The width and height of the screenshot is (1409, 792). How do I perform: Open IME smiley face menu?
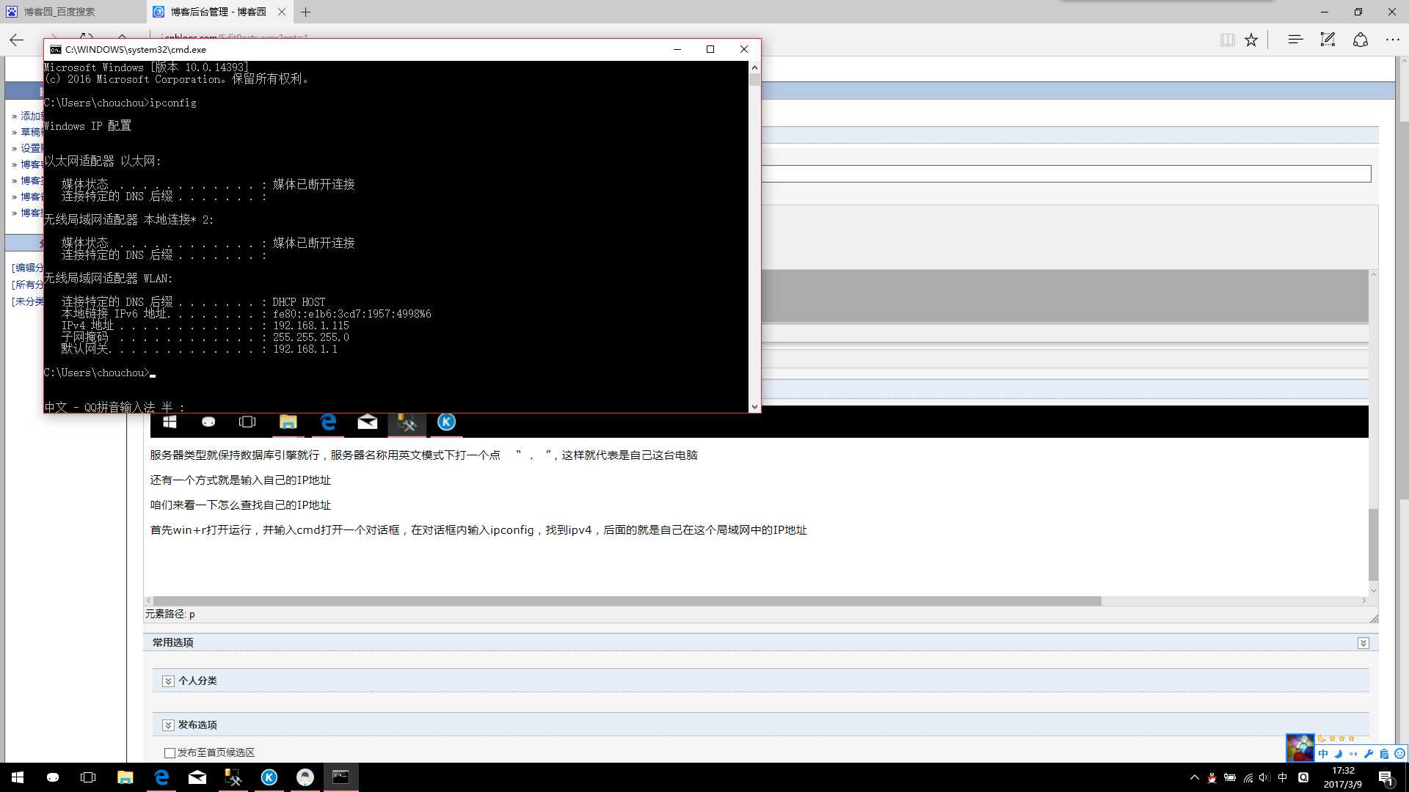pos(1399,754)
